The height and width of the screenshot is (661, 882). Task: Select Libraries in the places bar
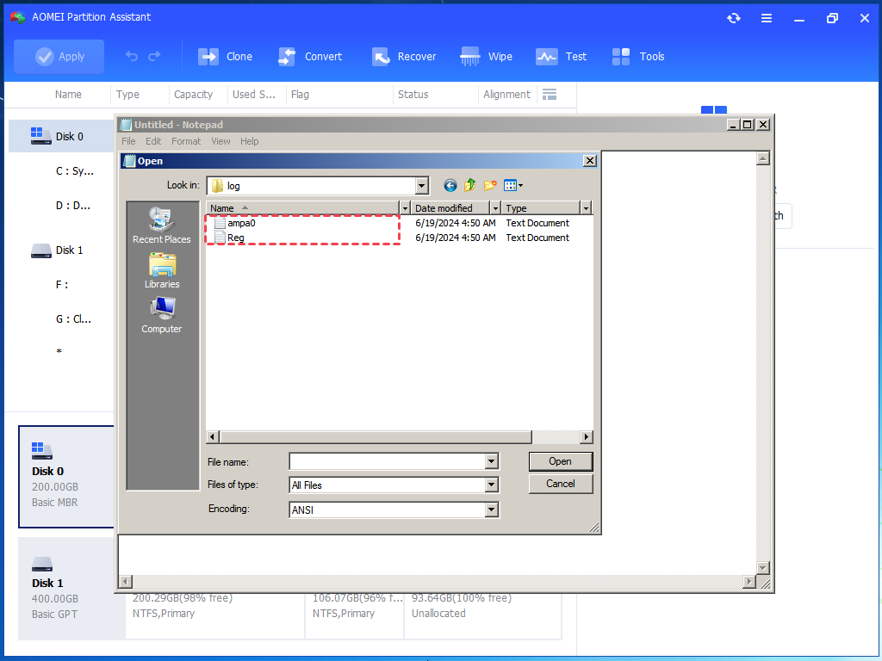[x=162, y=271]
